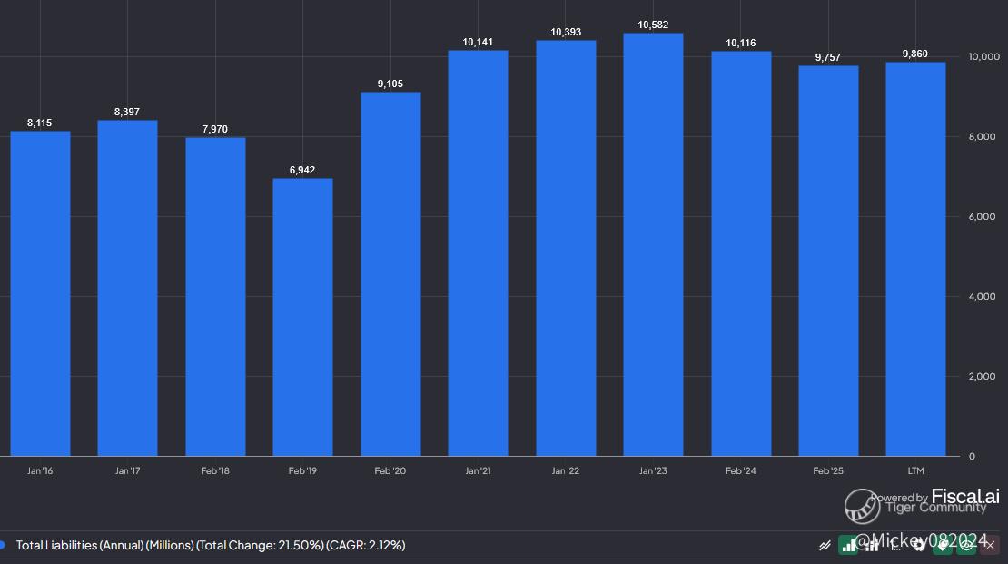Click the Feb '24 bar
1008x564 pixels.
pos(741,253)
